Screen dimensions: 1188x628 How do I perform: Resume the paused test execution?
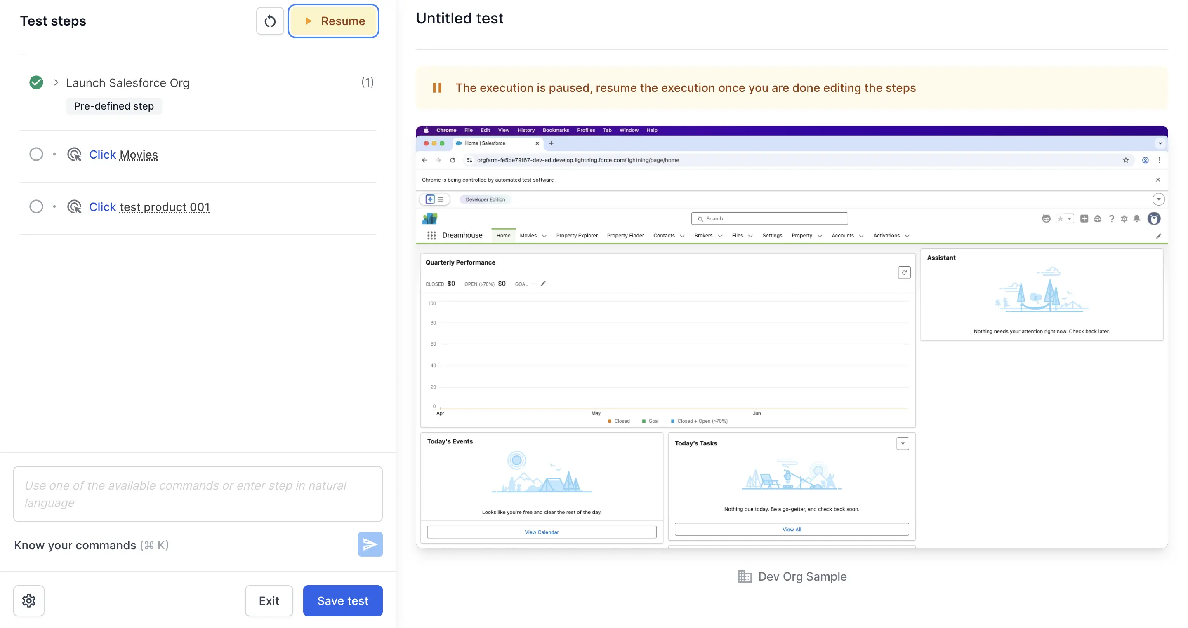click(333, 21)
